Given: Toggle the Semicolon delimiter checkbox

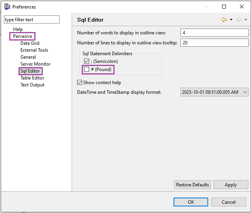Looking at the screenshot, I should click(x=86, y=61).
